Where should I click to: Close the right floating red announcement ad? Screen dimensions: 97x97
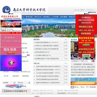[x=86, y=14]
